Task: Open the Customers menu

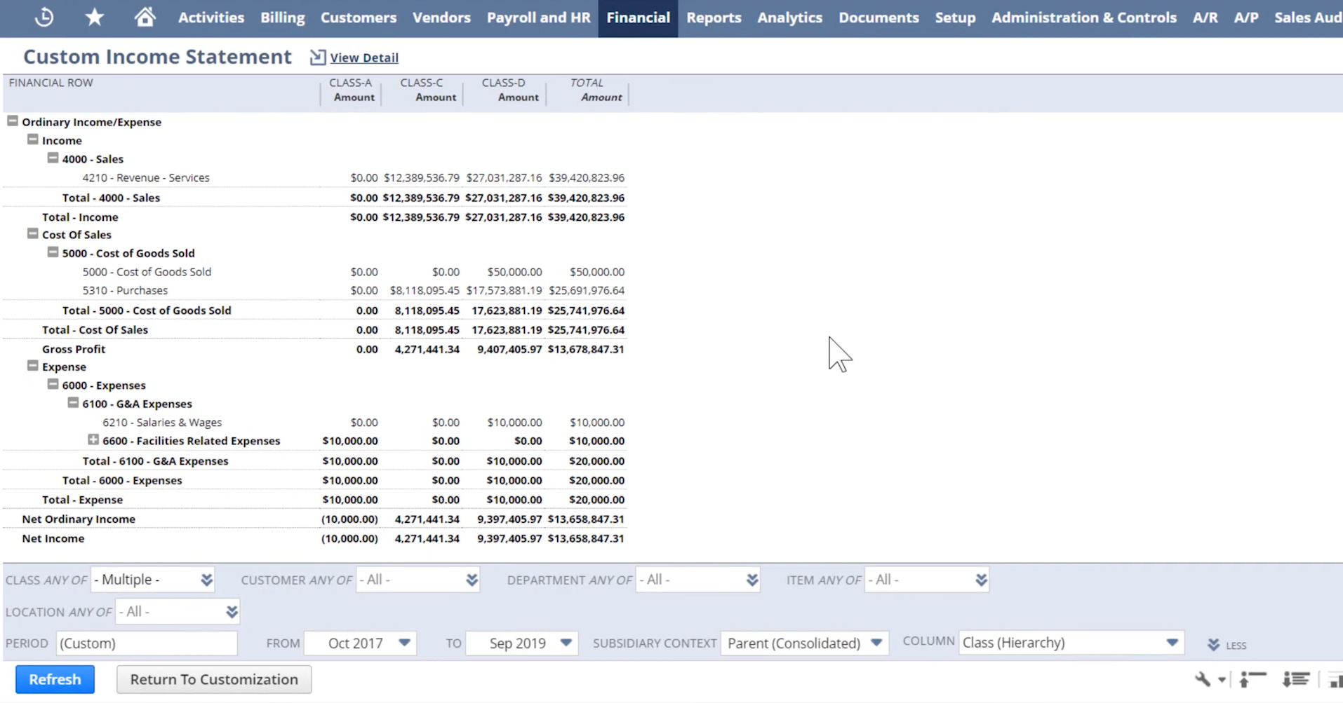Action: pyautogui.click(x=359, y=18)
